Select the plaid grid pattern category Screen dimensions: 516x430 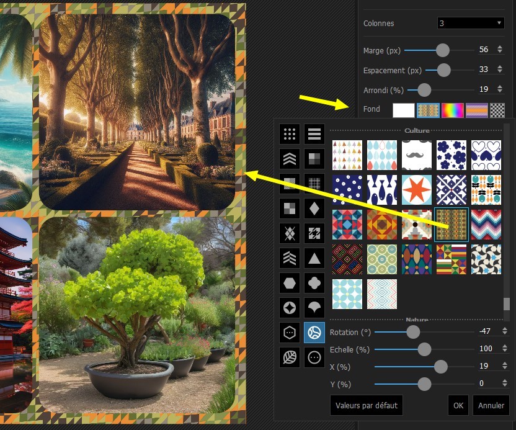pos(314,184)
